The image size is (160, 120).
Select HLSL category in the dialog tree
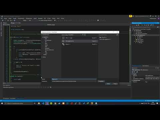click(x=46, y=53)
